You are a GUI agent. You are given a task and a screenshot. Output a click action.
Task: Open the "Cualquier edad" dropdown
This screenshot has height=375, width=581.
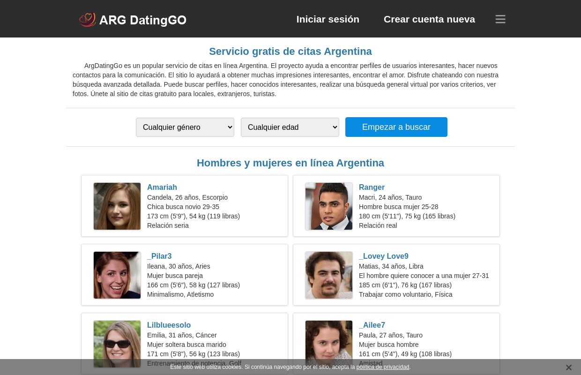(x=290, y=127)
